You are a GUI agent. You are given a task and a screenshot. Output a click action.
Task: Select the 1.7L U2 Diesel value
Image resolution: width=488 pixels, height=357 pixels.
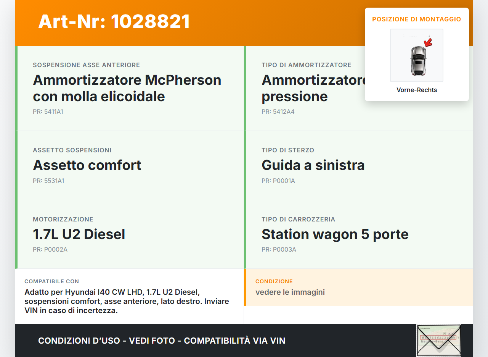click(x=79, y=234)
